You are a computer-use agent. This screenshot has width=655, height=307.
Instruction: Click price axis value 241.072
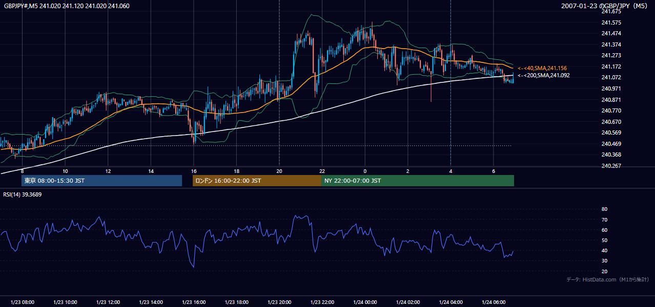click(x=611, y=77)
